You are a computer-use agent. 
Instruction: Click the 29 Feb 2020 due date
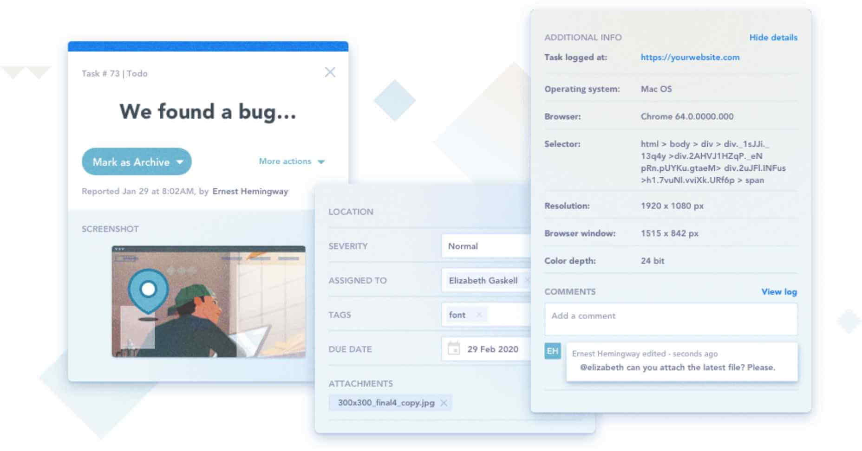(x=493, y=349)
